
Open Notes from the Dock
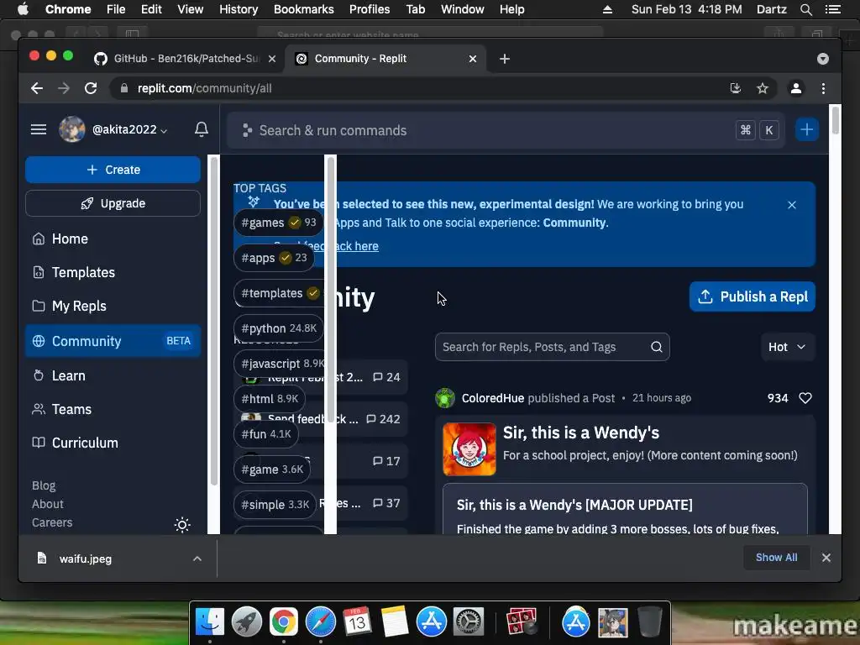pyautogui.click(x=394, y=621)
